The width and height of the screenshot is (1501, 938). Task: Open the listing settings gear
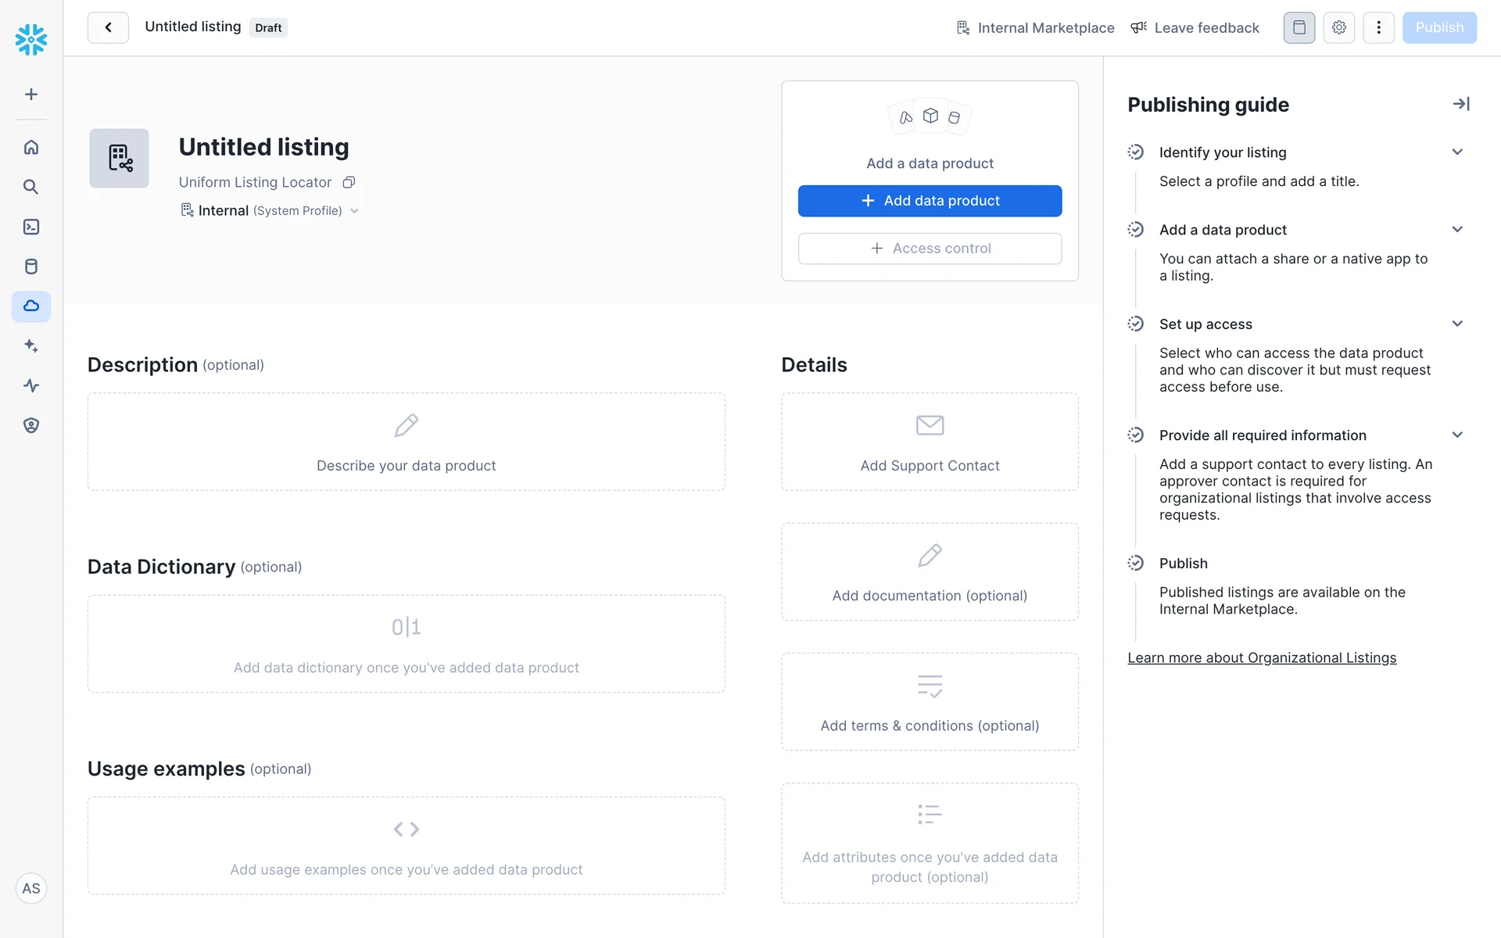pyautogui.click(x=1338, y=28)
